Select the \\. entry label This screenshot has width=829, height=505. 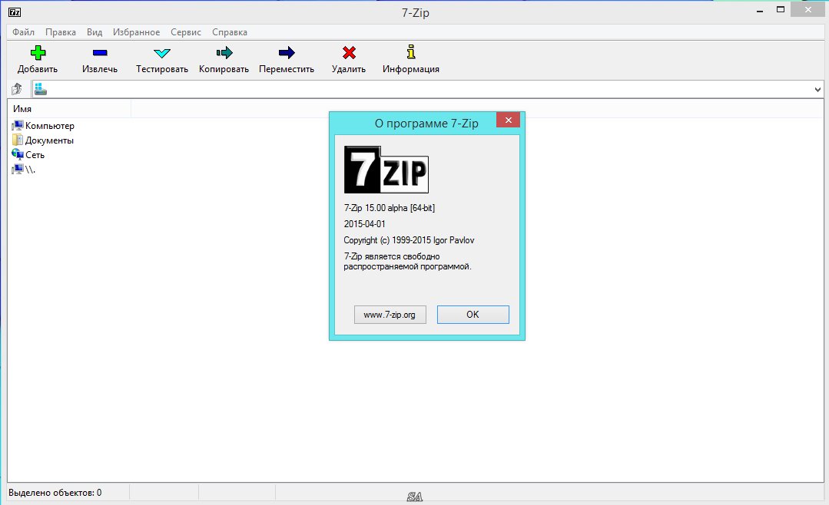pos(30,170)
